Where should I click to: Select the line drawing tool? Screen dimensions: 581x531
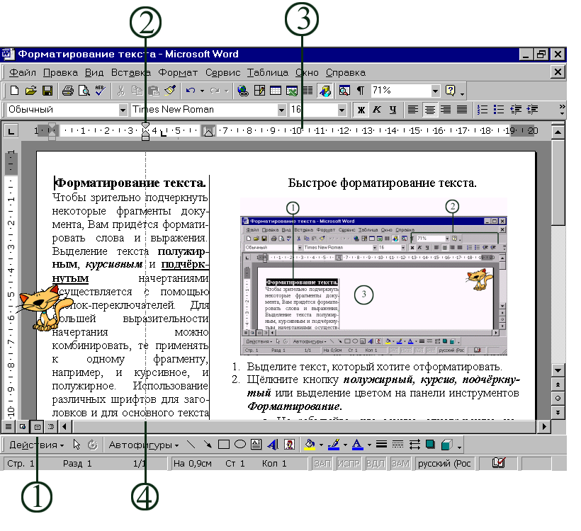point(191,445)
